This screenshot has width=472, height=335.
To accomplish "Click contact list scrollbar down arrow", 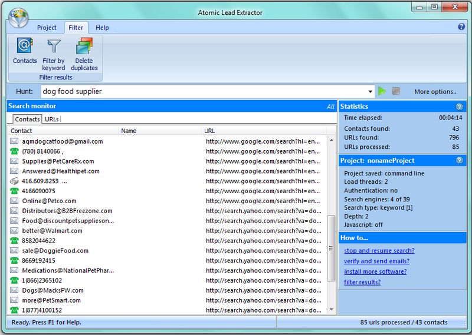I will click(332, 310).
